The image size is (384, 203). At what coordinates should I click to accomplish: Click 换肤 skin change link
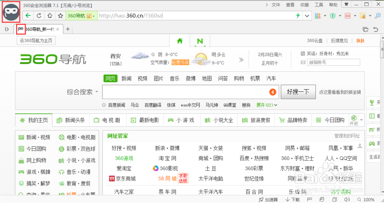tap(360, 41)
